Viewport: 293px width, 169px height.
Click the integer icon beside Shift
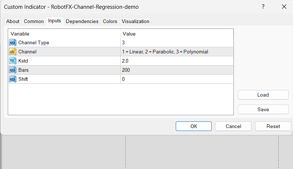click(x=12, y=79)
